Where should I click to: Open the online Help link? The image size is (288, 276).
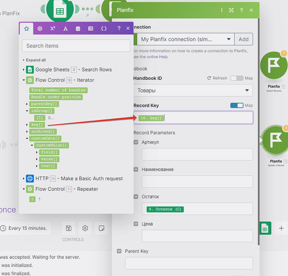coord(157,57)
